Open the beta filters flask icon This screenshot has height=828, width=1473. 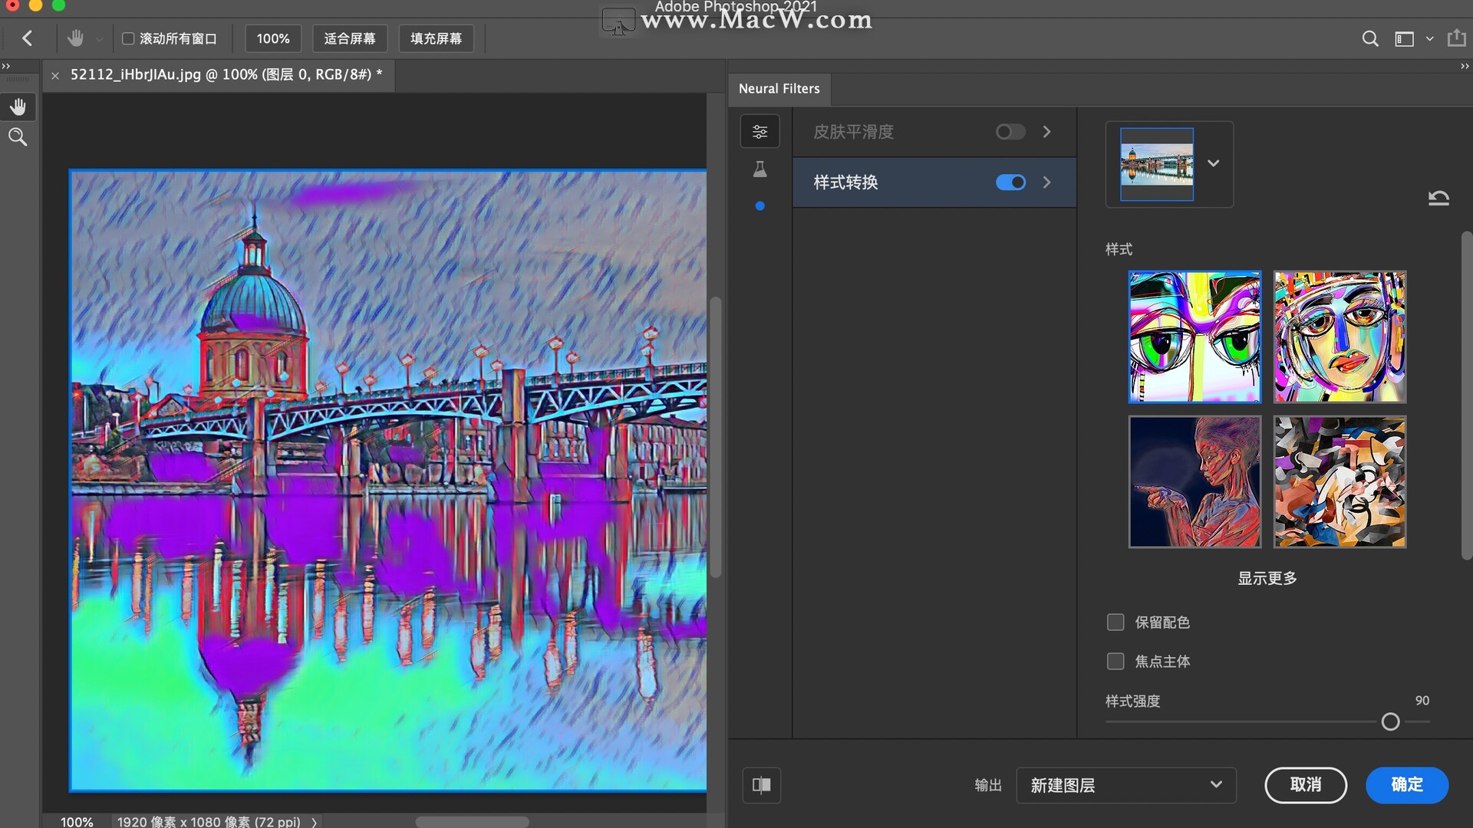tap(760, 169)
